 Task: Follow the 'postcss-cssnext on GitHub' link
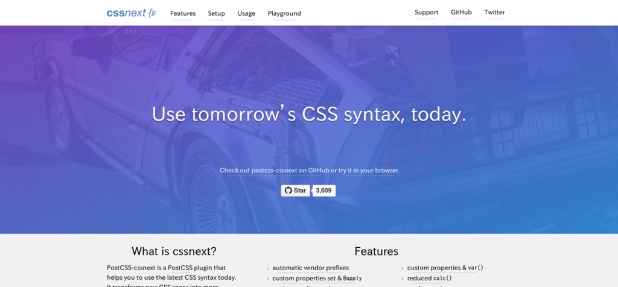pyautogui.click(x=290, y=171)
